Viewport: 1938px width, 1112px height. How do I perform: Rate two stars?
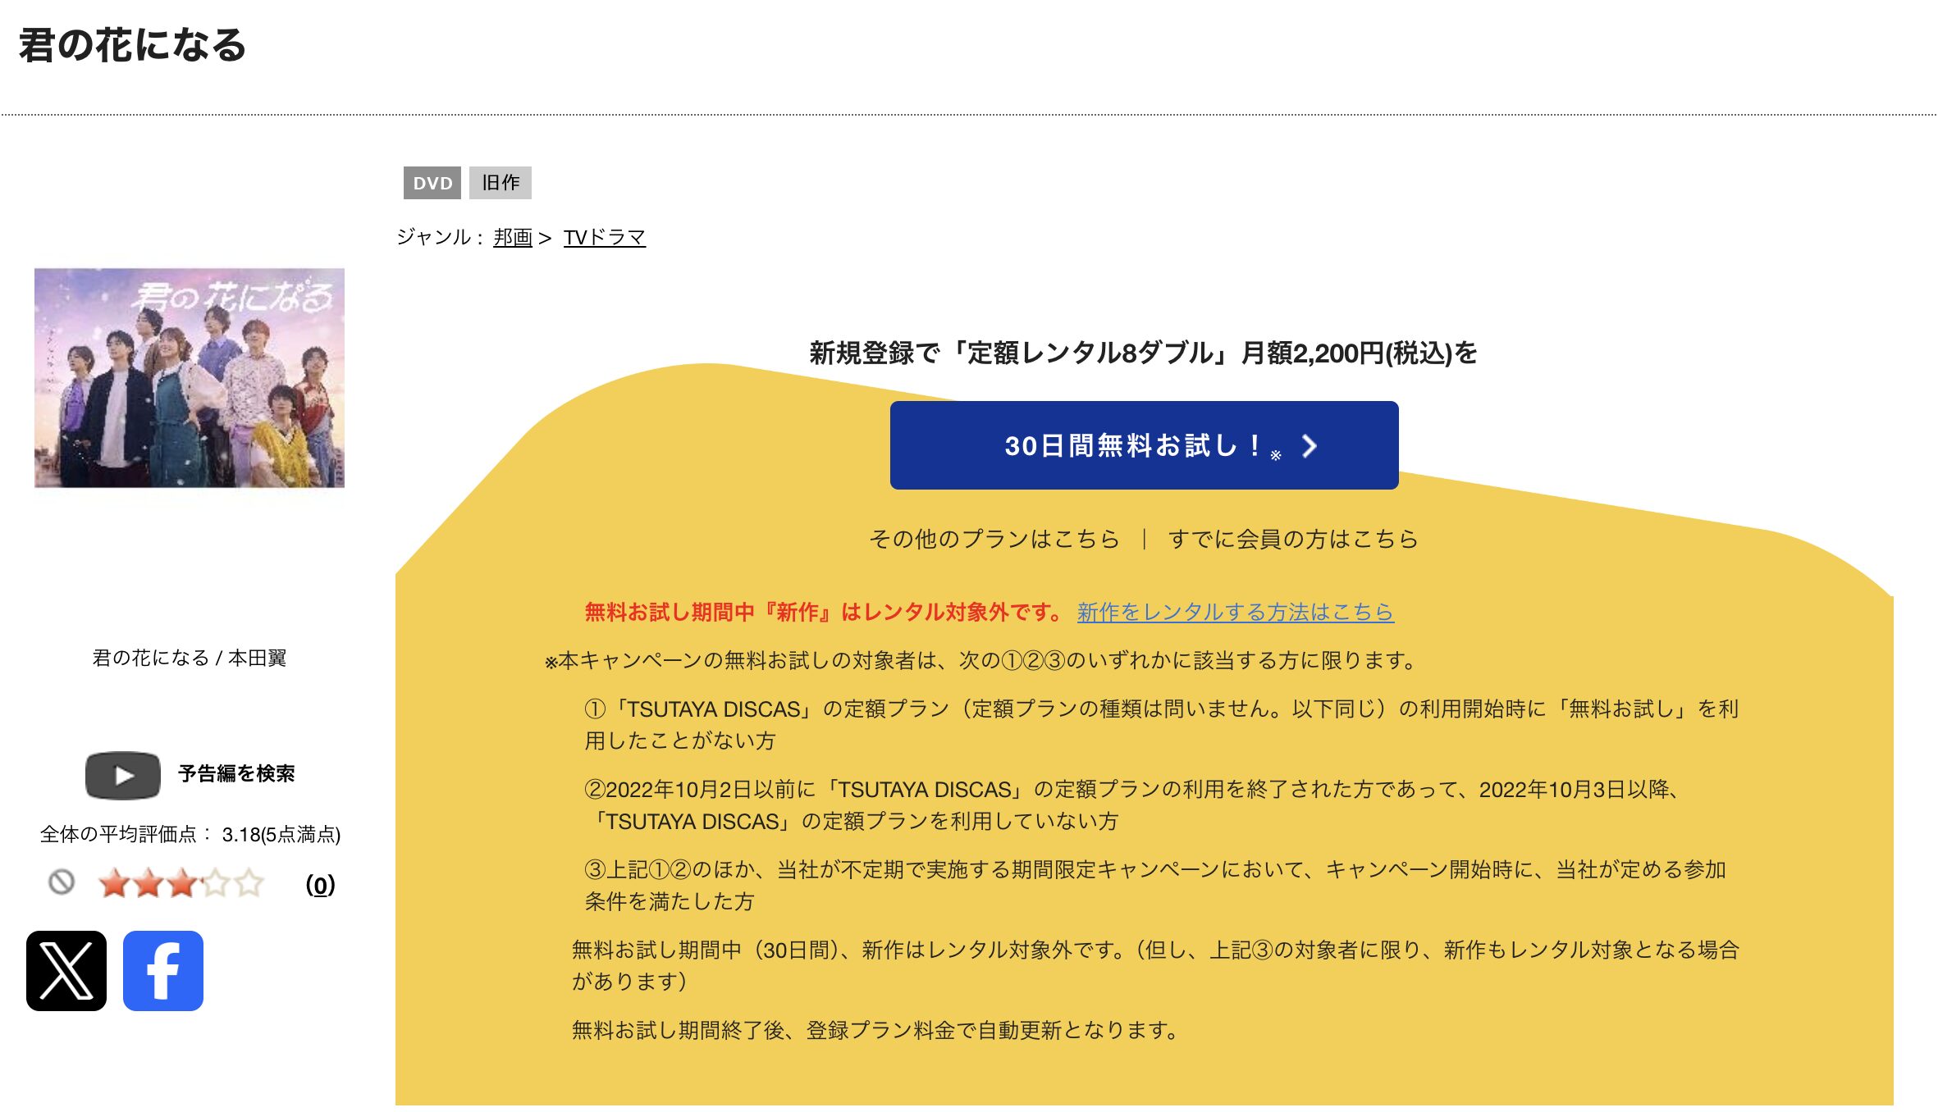(x=148, y=883)
